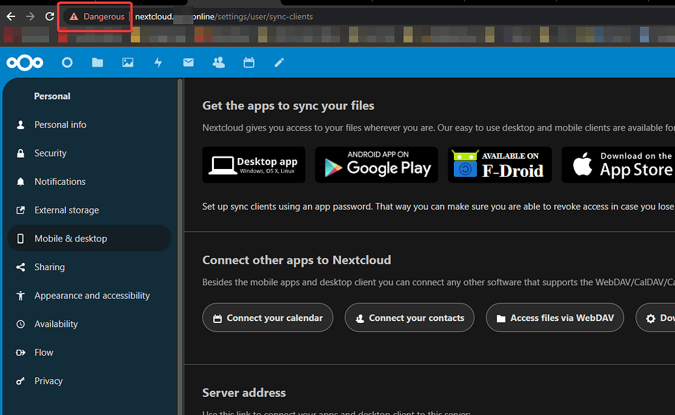675x415 pixels.
Task: Click Connect your calendar button
Action: coord(268,318)
